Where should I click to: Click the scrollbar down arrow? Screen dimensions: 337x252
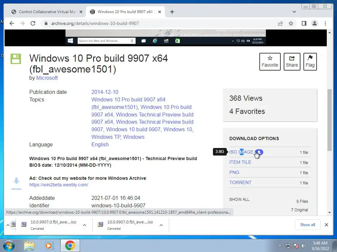(329, 213)
